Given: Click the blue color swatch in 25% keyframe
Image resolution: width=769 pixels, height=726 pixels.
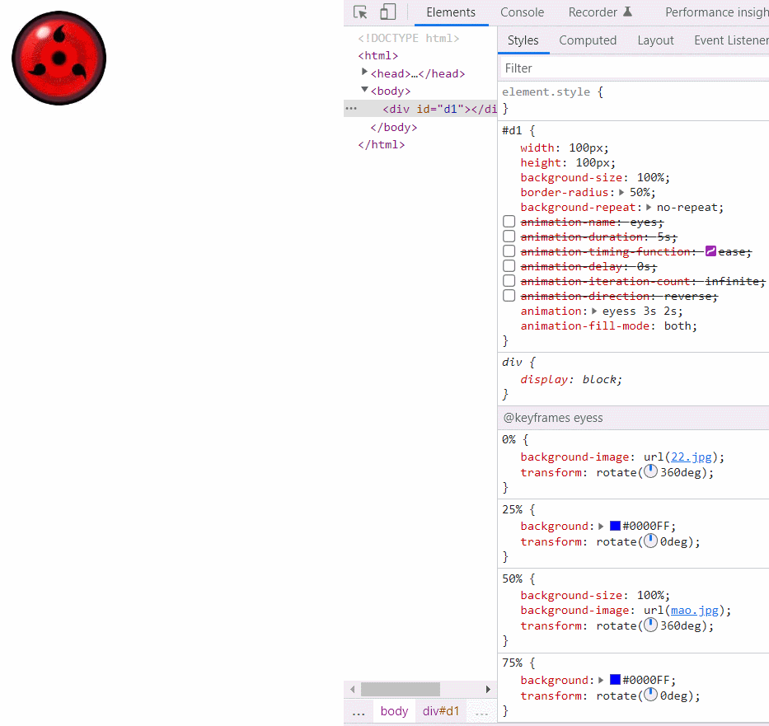Looking at the screenshot, I should [615, 526].
